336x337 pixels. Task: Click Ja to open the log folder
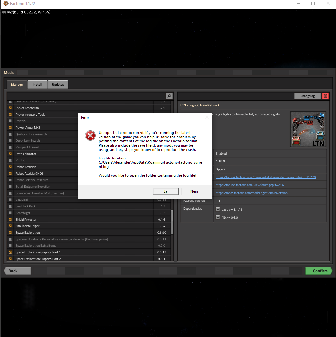point(165,191)
